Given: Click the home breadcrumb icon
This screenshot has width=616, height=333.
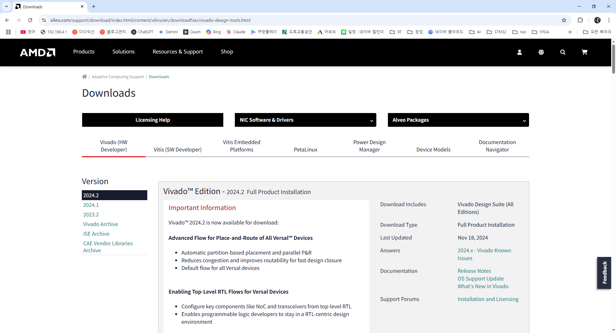Looking at the screenshot, I should [x=84, y=77].
